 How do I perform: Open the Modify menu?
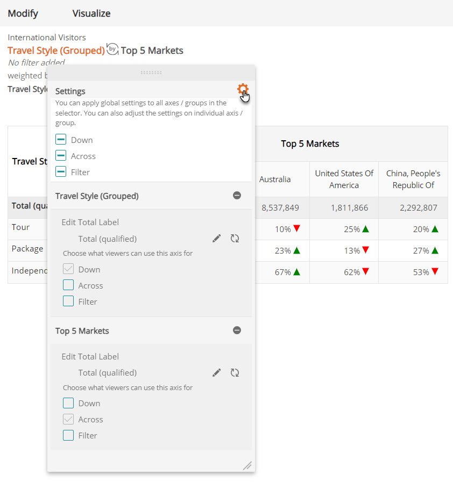tap(23, 13)
